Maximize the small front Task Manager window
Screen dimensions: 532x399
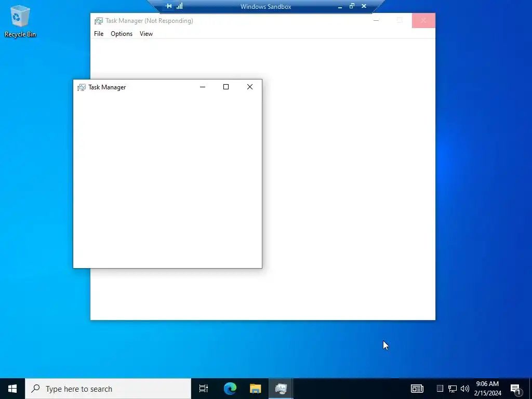point(226,87)
